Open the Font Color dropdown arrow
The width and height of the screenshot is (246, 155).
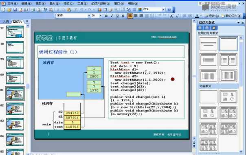(201, 16)
